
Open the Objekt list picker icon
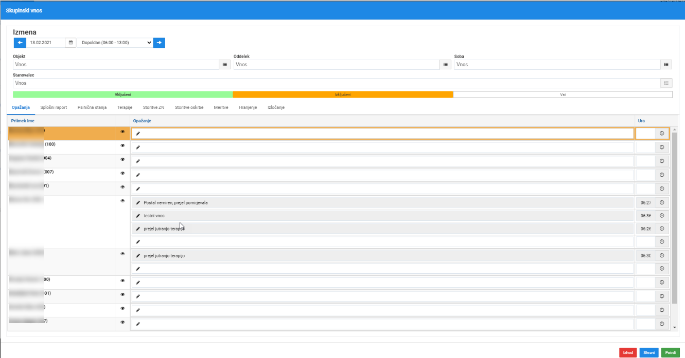(x=225, y=65)
